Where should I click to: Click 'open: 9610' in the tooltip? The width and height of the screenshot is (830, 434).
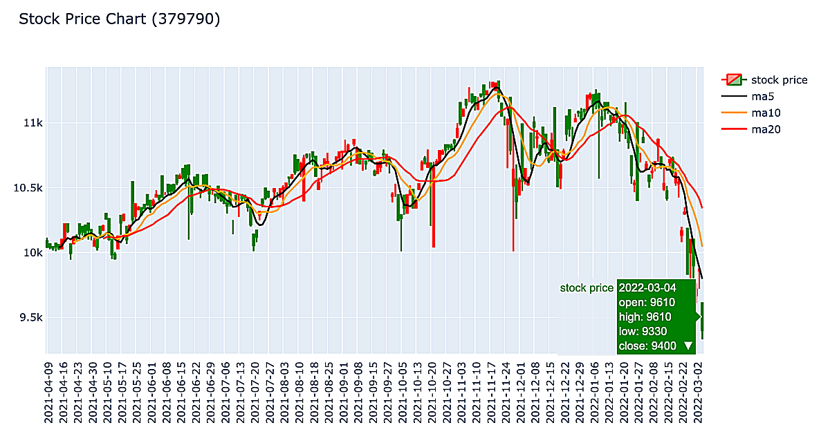point(647,302)
